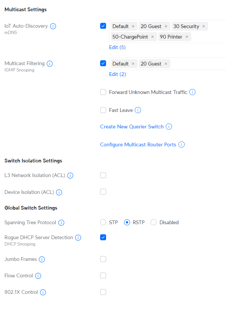Turn on the Flow Control checkbox
This screenshot has width=226, height=323.
tap(103, 275)
